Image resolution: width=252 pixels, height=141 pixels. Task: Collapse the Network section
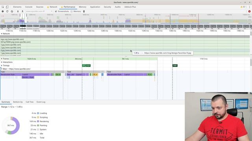click(2, 34)
